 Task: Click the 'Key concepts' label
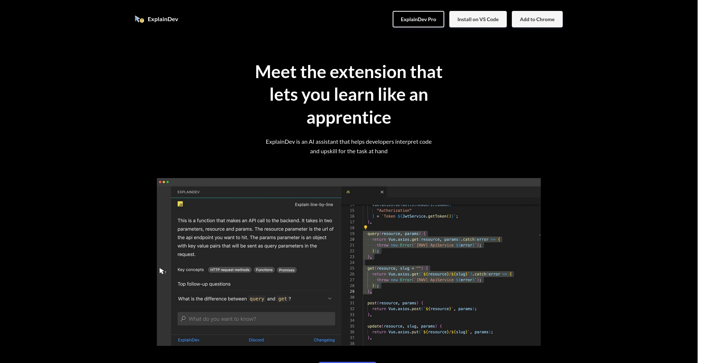pos(190,270)
